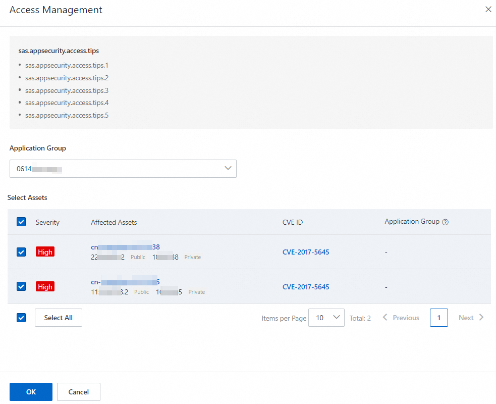Click the Application Group selection field

point(123,169)
